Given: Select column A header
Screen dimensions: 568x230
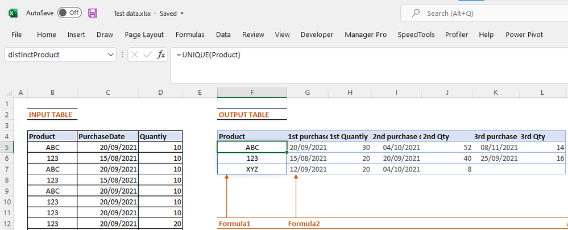Looking at the screenshot, I should point(20,93).
